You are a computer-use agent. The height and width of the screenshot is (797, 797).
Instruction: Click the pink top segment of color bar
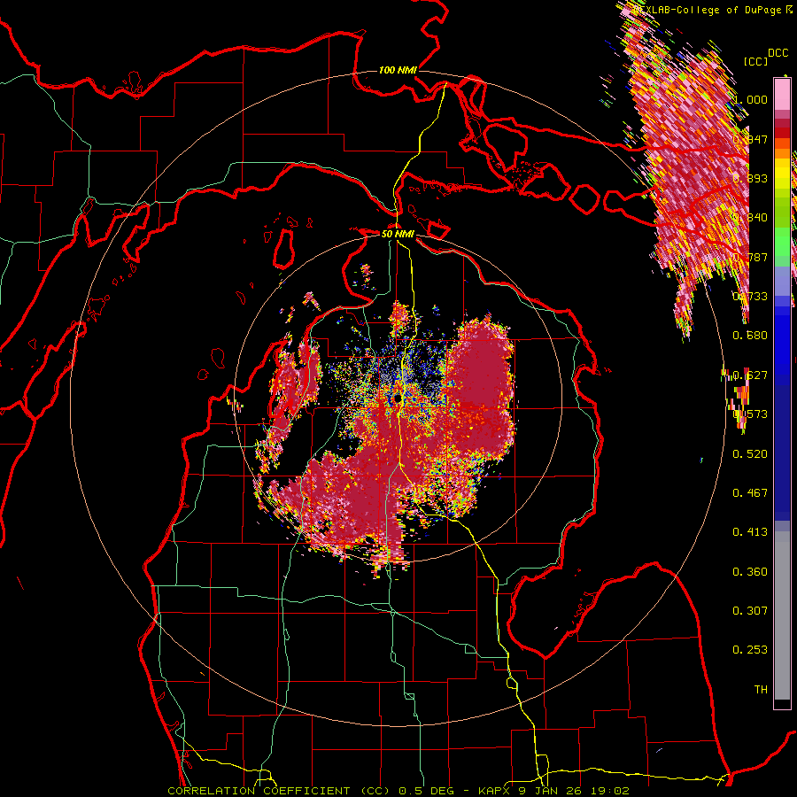tap(782, 95)
